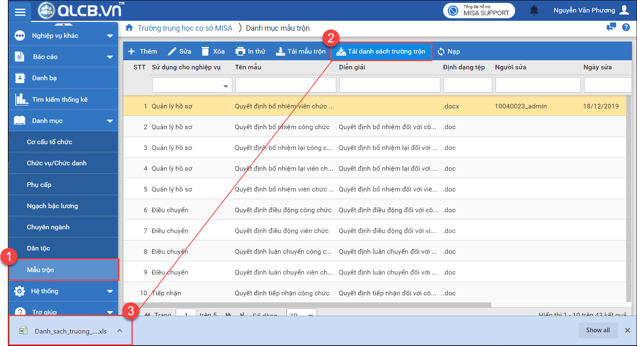Click Thêm to add template
Image resolution: width=637 pixels, height=346 pixels.
143,52
